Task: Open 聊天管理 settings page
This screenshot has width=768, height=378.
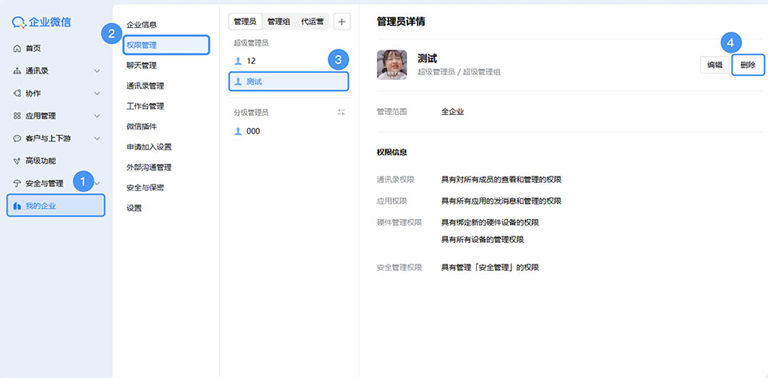Action: 142,66
